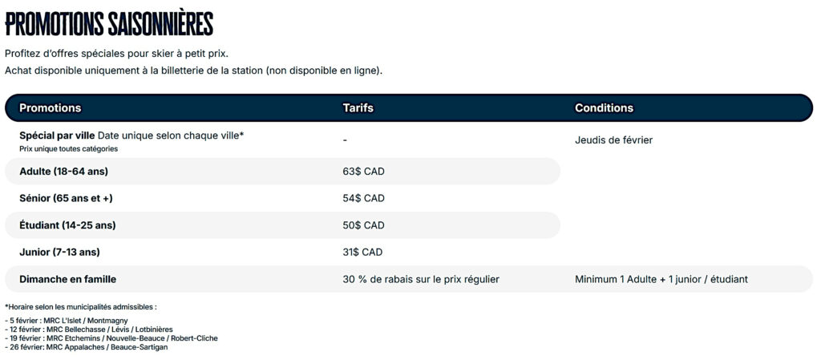Select the Minimum 1 Adulte condition text
This screenshot has width=821, height=364.
point(661,279)
